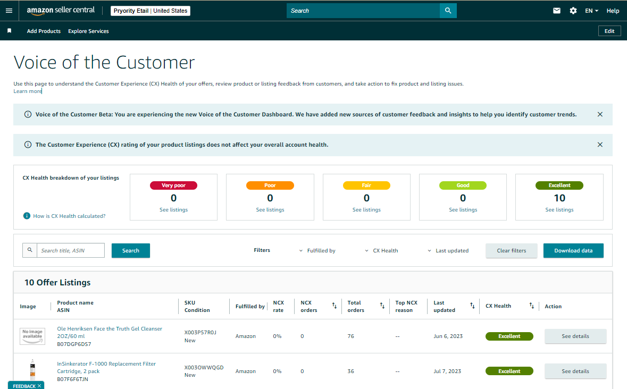This screenshot has height=389, width=627.
Task: Click the magnifier icon in listing search box
Action: (30, 250)
